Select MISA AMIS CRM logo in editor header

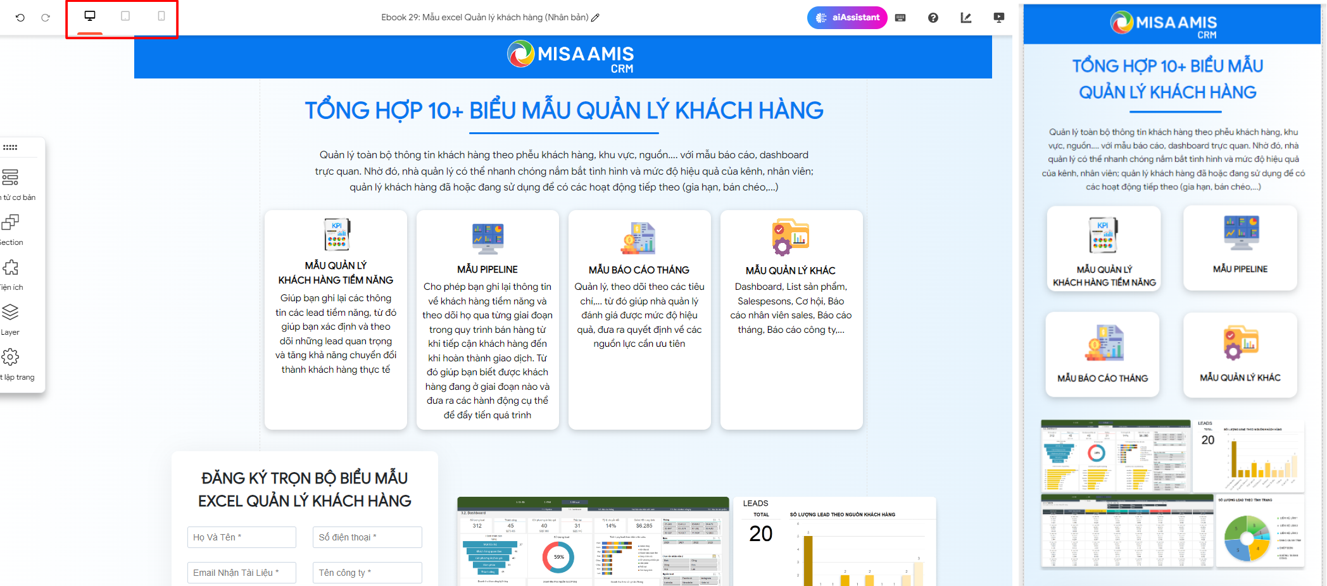[x=570, y=57]
